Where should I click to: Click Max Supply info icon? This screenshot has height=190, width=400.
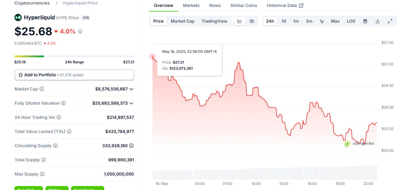pyautogui.click(x=42, y=174)
